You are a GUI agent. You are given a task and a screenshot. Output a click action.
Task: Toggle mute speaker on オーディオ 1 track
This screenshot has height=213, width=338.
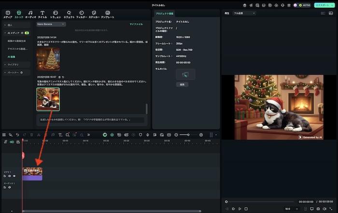pyautogui.click(x=9, y=187)
